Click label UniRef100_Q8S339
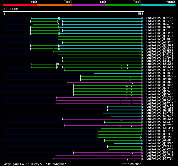The width and height of the screenshot is (178, 166). [160, 134]
